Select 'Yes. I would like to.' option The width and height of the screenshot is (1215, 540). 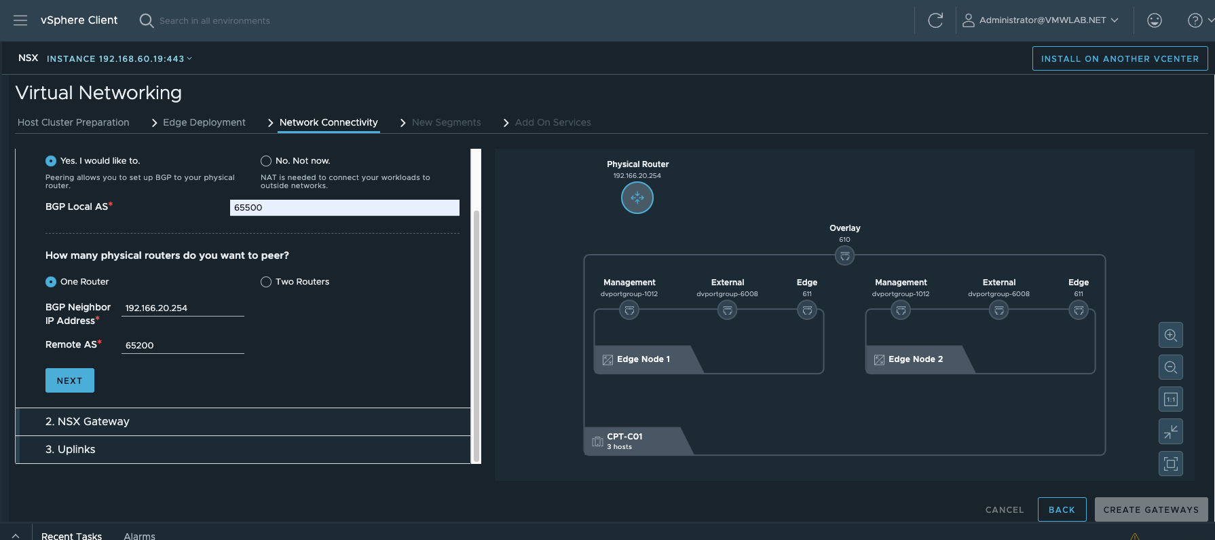(x=51, y=161)
